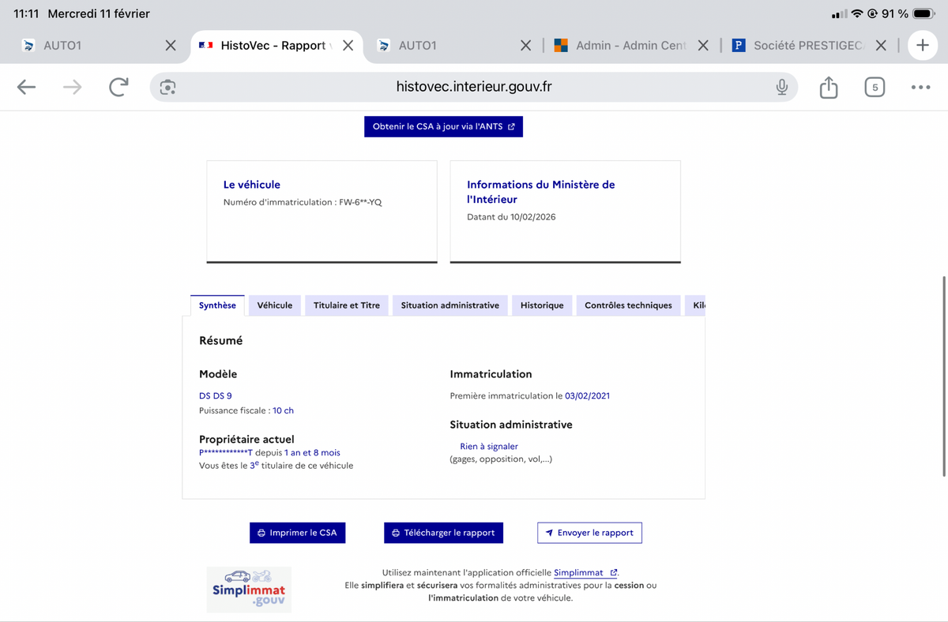Screen dimensions: 948x622
Task: Tap the address bar URL field
Action: 474,87
